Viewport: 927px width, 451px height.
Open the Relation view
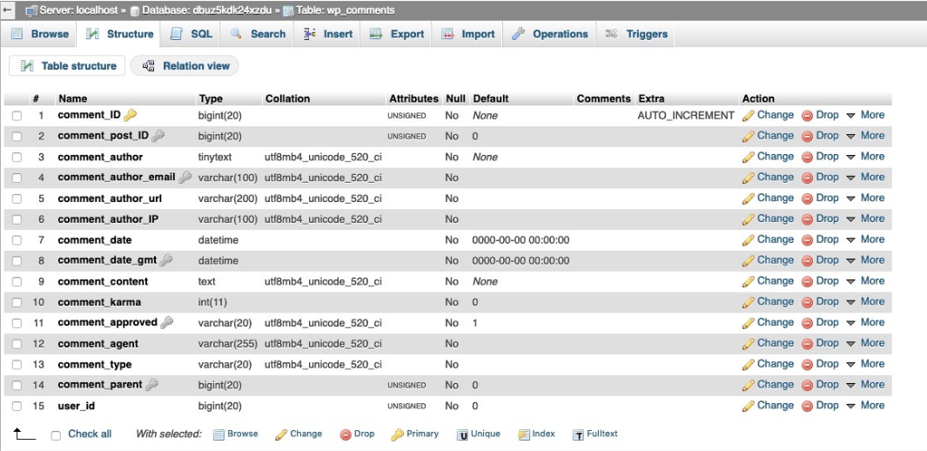[x=185, y=66]
